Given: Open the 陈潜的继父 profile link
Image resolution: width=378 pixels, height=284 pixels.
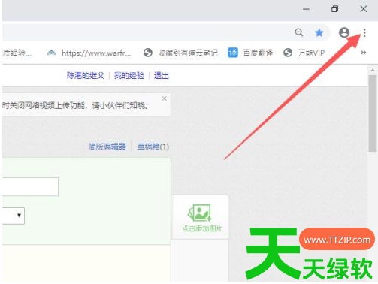Looking at the screenshot, I should [86, 75].
